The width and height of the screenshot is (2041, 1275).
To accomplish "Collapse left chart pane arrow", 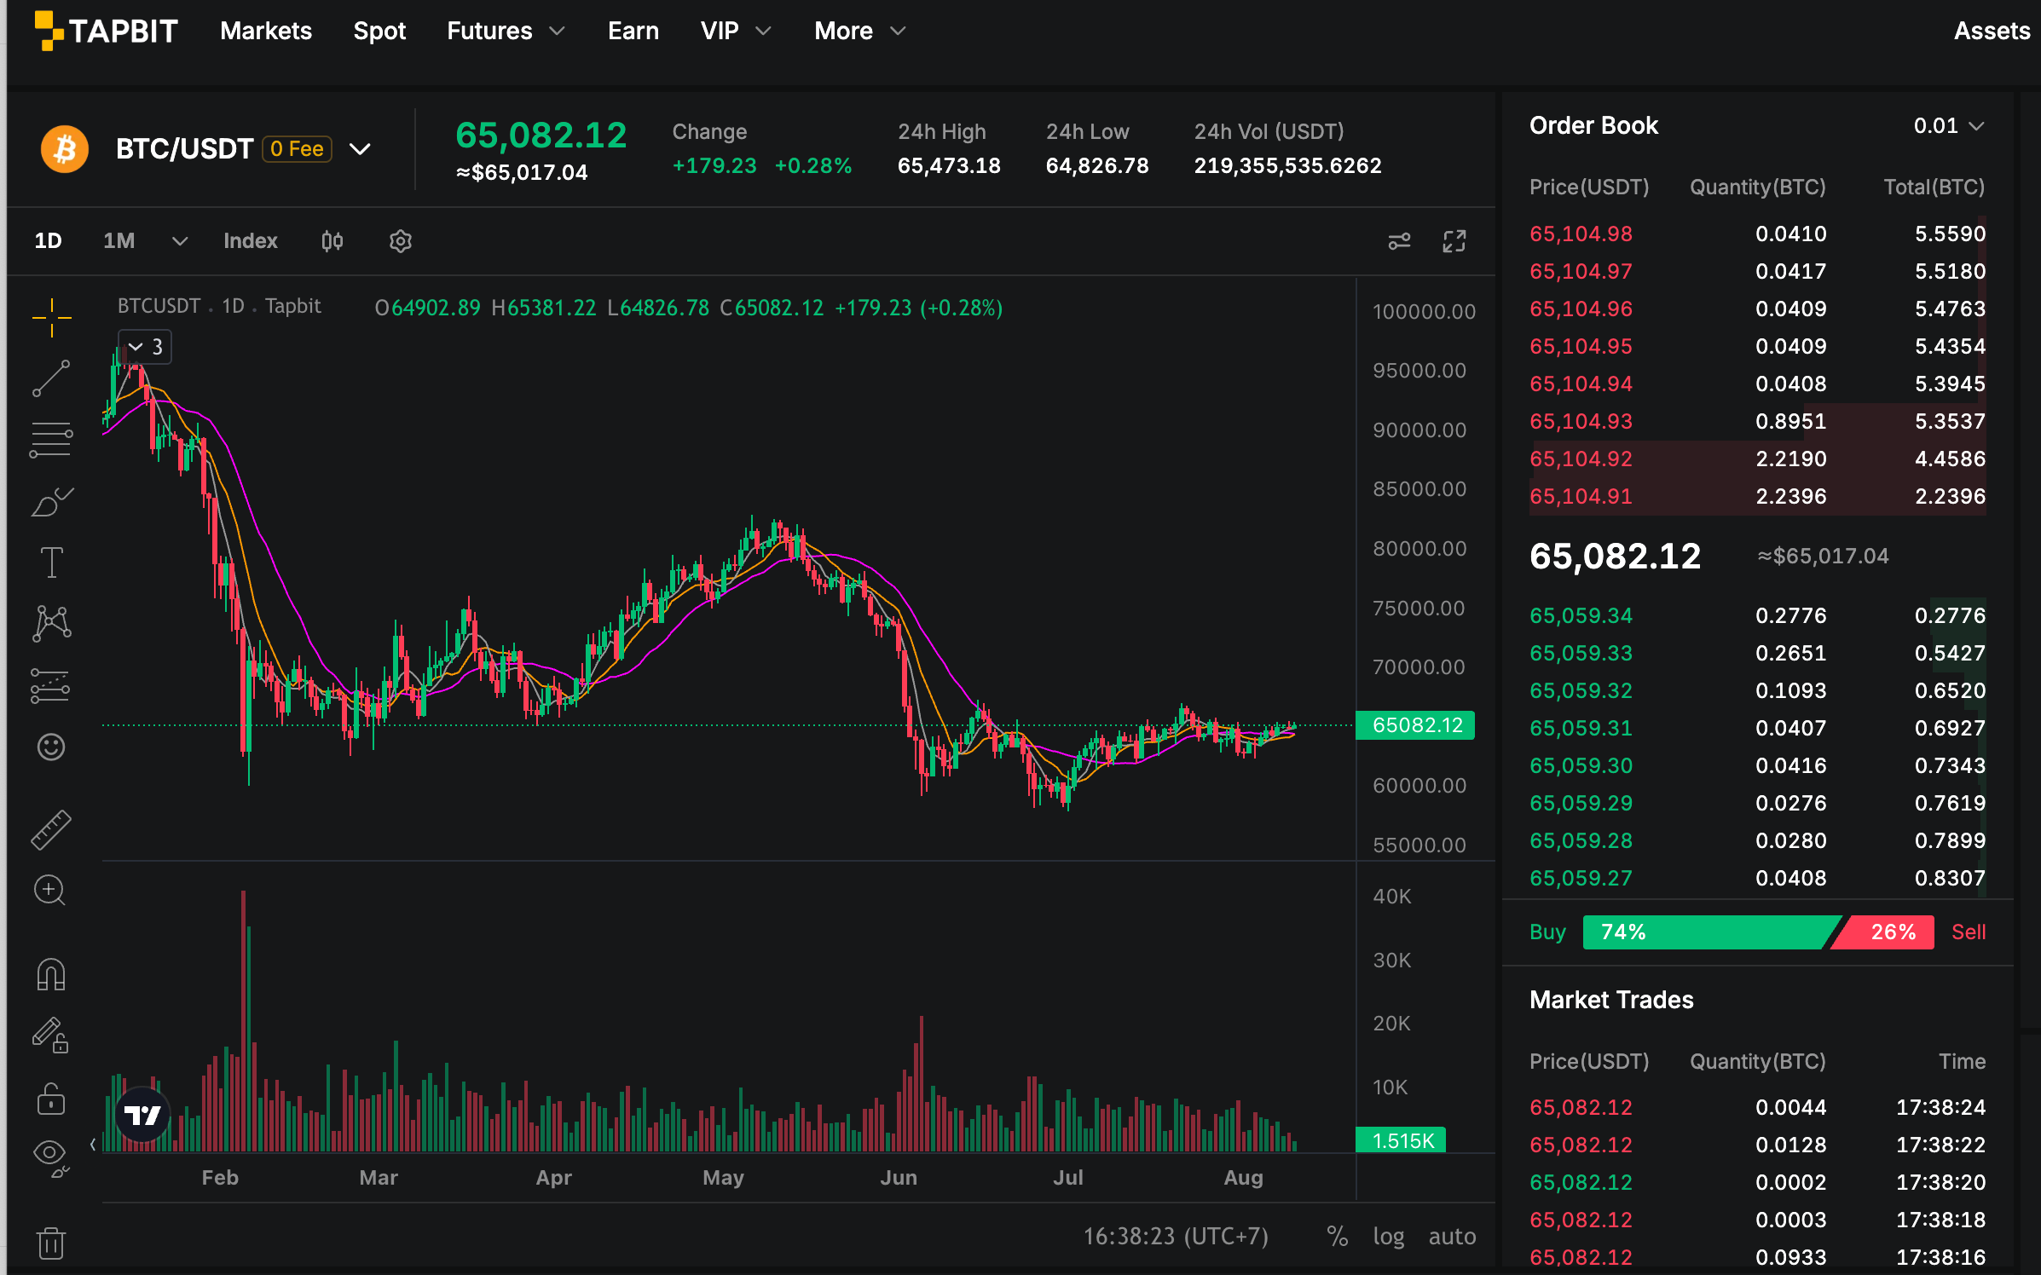I will (93, 1145).
